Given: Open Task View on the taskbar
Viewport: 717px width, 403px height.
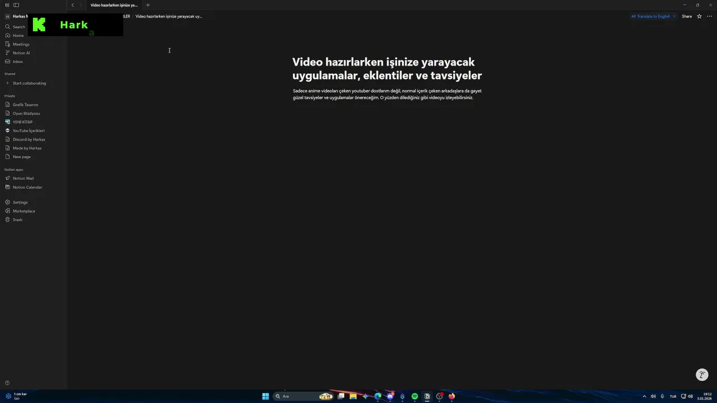Looking at the screenshot, I should [341, 396].
